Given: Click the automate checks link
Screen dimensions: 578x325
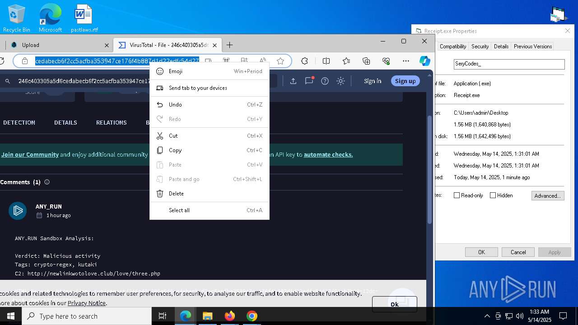Looking at the screenshot, I should coord(328,154).
